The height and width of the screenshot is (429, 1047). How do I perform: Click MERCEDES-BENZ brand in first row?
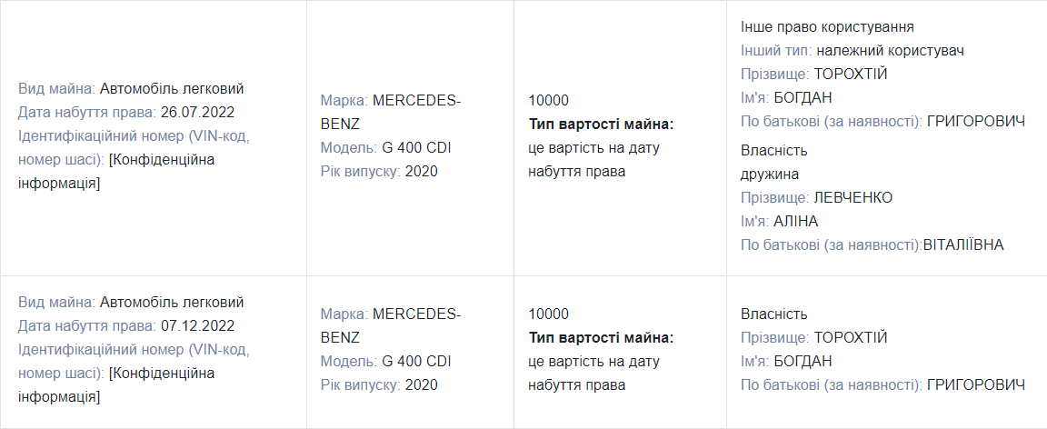pyautogui.click(x=391, y=113)
